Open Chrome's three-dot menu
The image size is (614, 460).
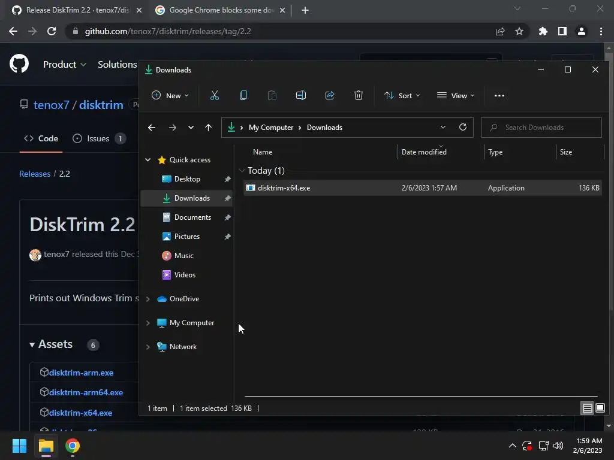coord(601,31)
